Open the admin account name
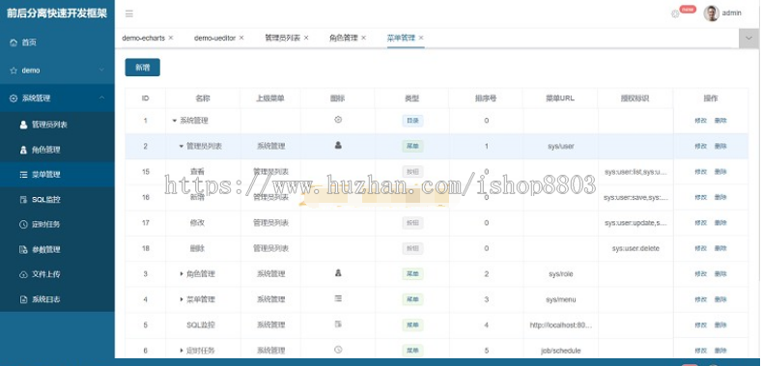Viewport: 762px width, 366px height. [x=731, y=14]
